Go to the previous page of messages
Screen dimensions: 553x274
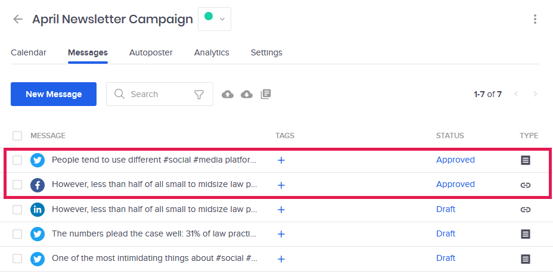pos(516,94)
